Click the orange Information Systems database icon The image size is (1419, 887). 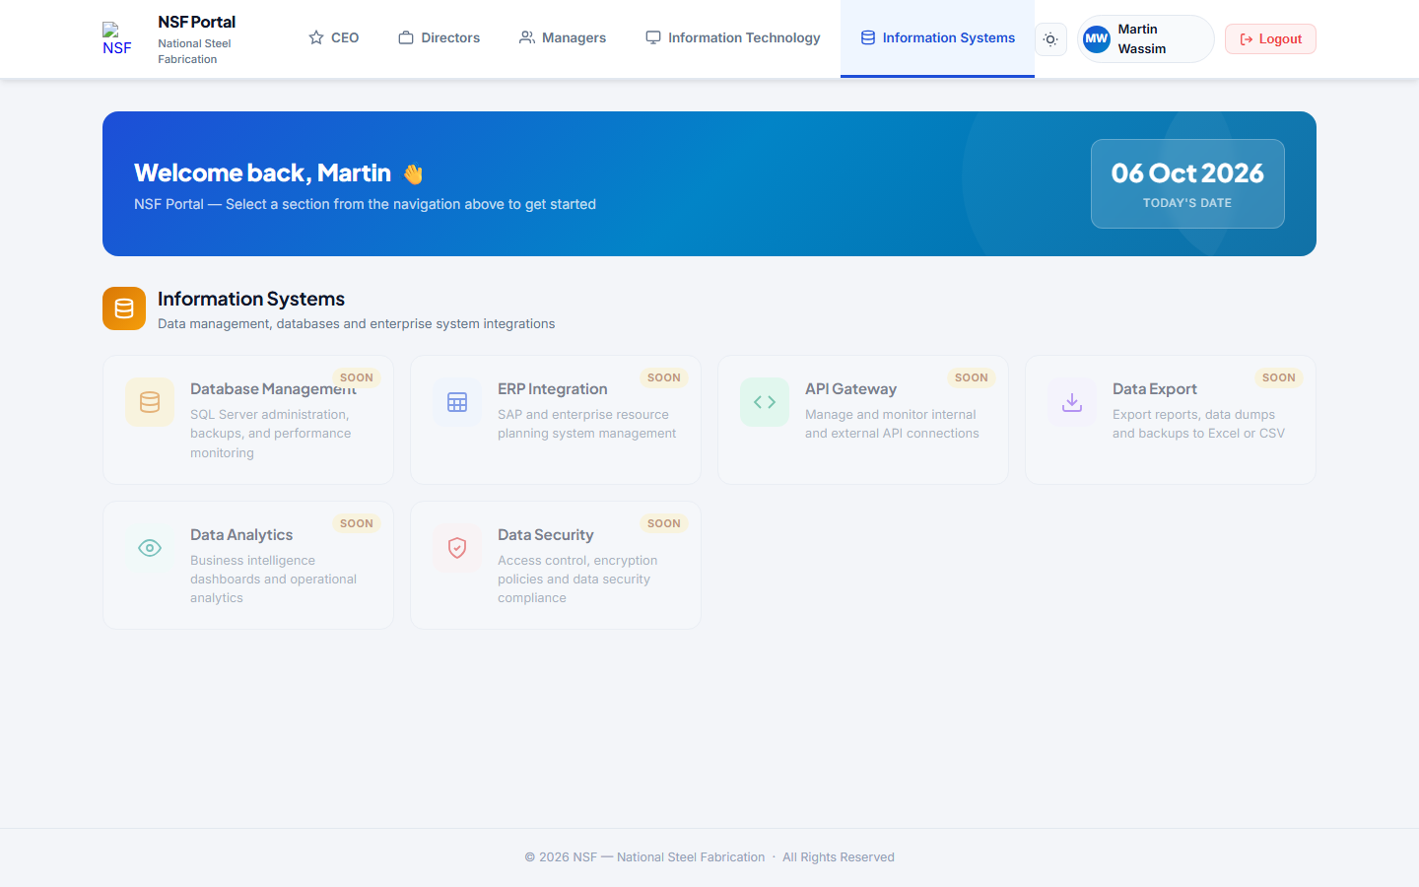point(124,308)
